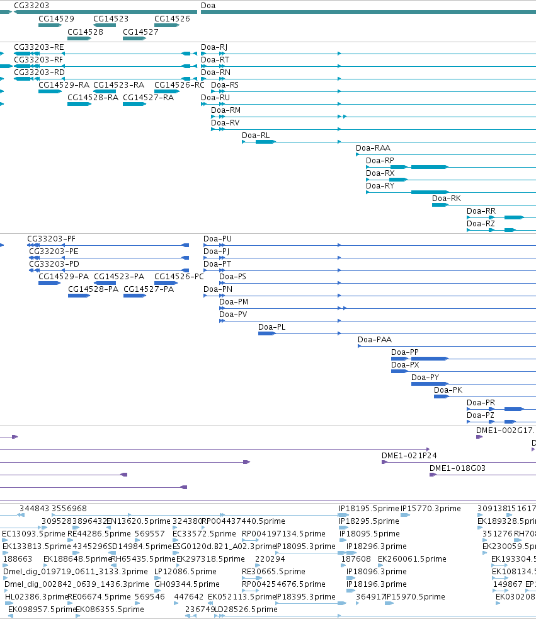Screen dimensions: 536x619
Task: Open protein CG14529-PA
Action: (x=64, y=277)
